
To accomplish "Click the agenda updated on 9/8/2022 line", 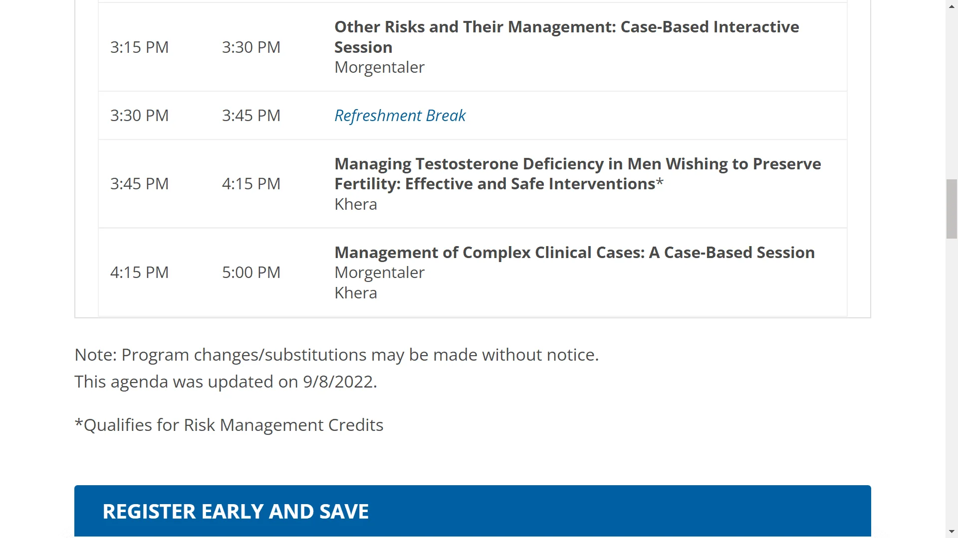I will (x=226, y=382).
